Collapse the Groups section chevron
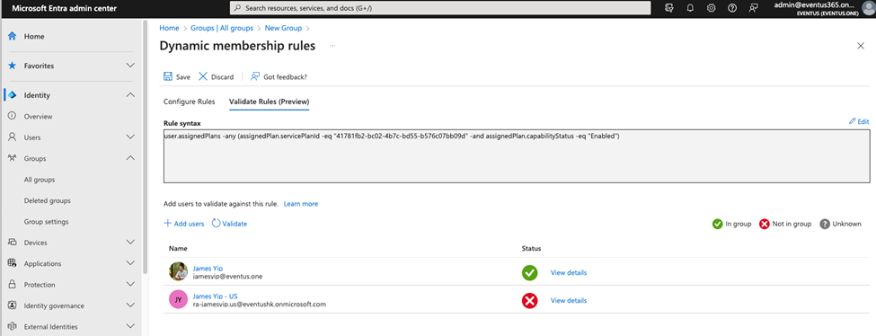 tap(130, 158)
